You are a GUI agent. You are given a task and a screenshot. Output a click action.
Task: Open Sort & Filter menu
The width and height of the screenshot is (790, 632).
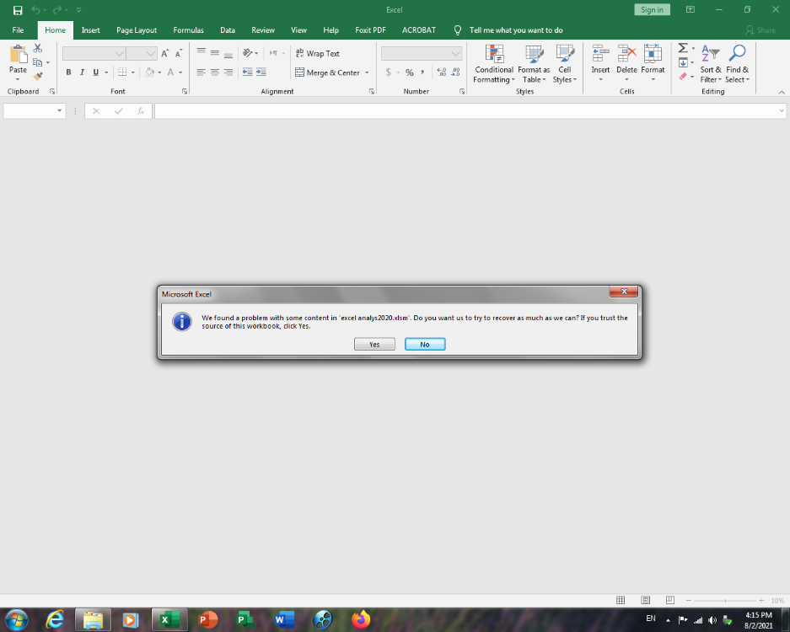pos(711,64)
